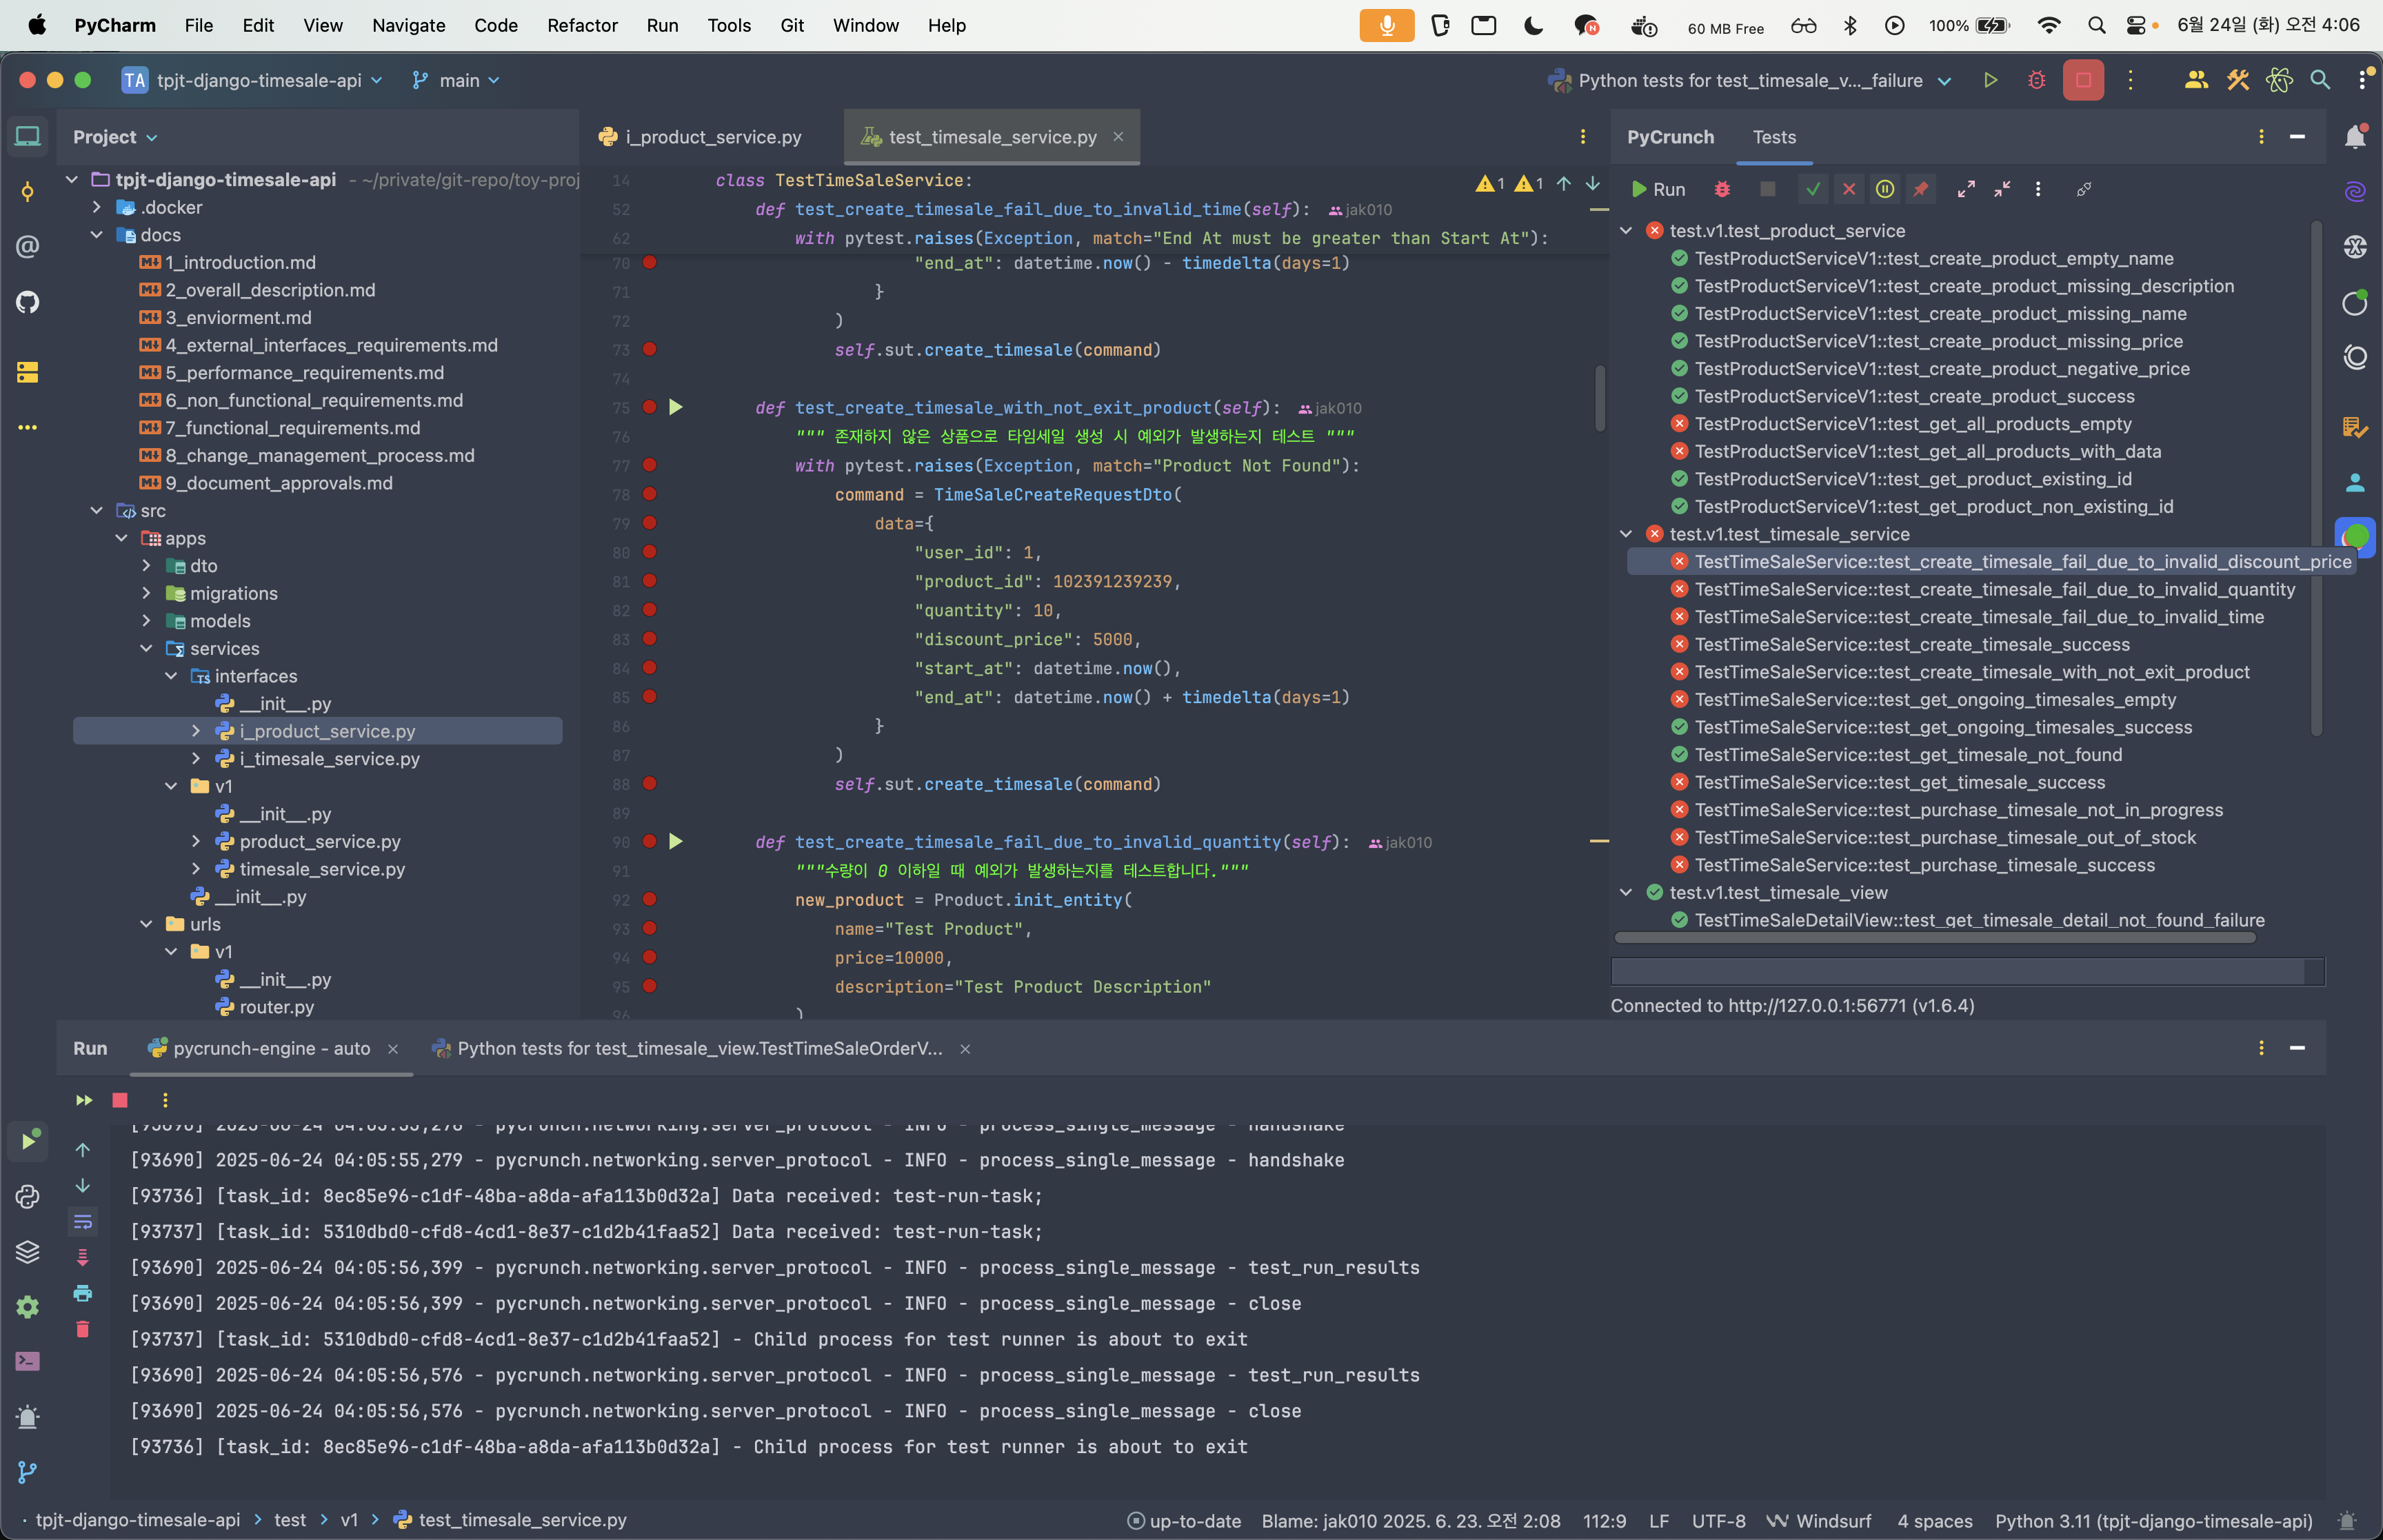This screenshot has height=1540, width=2383.
Task: Click the PyCrunch horizontal scrollbar
Action: [x=1934, y=938]
